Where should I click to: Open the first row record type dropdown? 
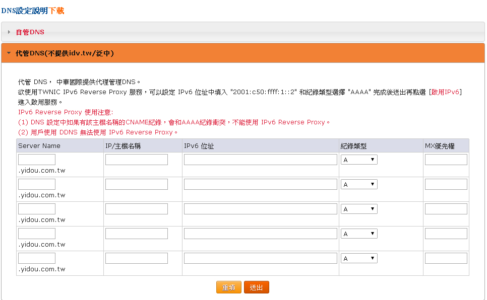tap(359, 160)
